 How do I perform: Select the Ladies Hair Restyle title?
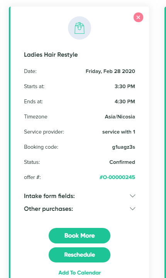51,55
